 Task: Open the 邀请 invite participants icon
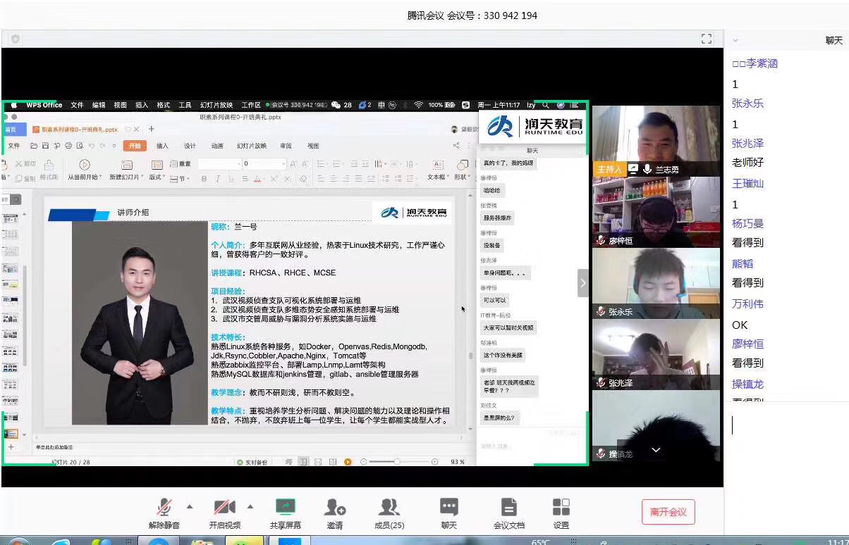335,507
